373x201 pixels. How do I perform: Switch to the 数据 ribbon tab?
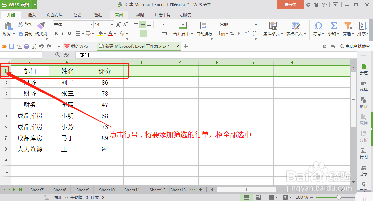[x=98, y=15]
